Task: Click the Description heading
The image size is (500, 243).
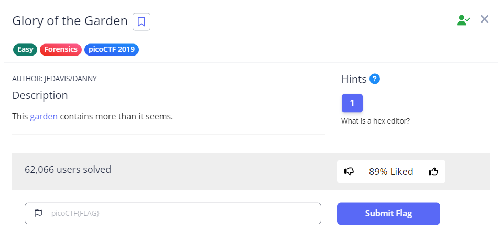Action: pos(40,96)
